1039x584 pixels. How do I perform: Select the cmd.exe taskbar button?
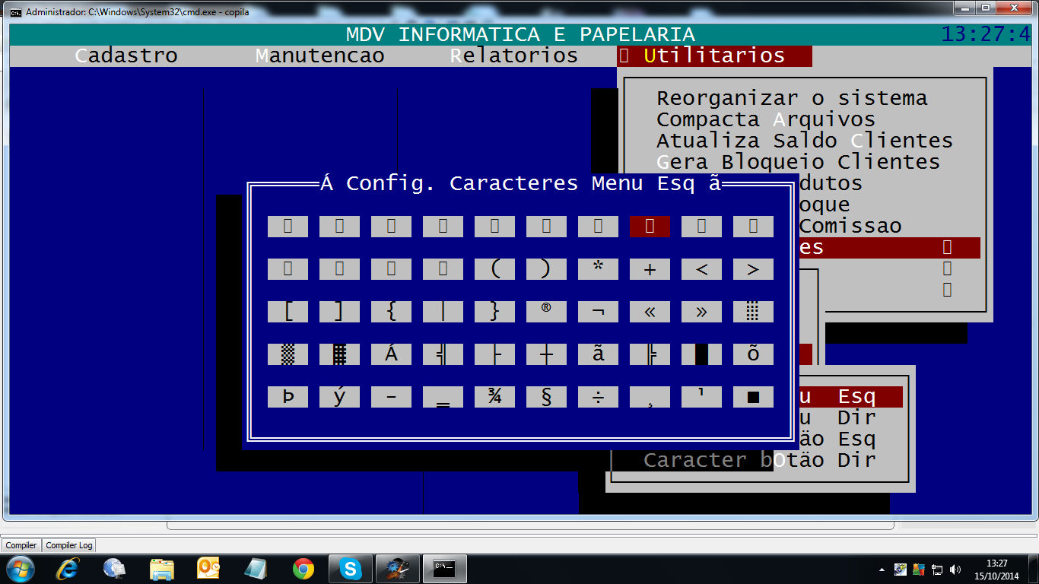[x=444, y=569]
